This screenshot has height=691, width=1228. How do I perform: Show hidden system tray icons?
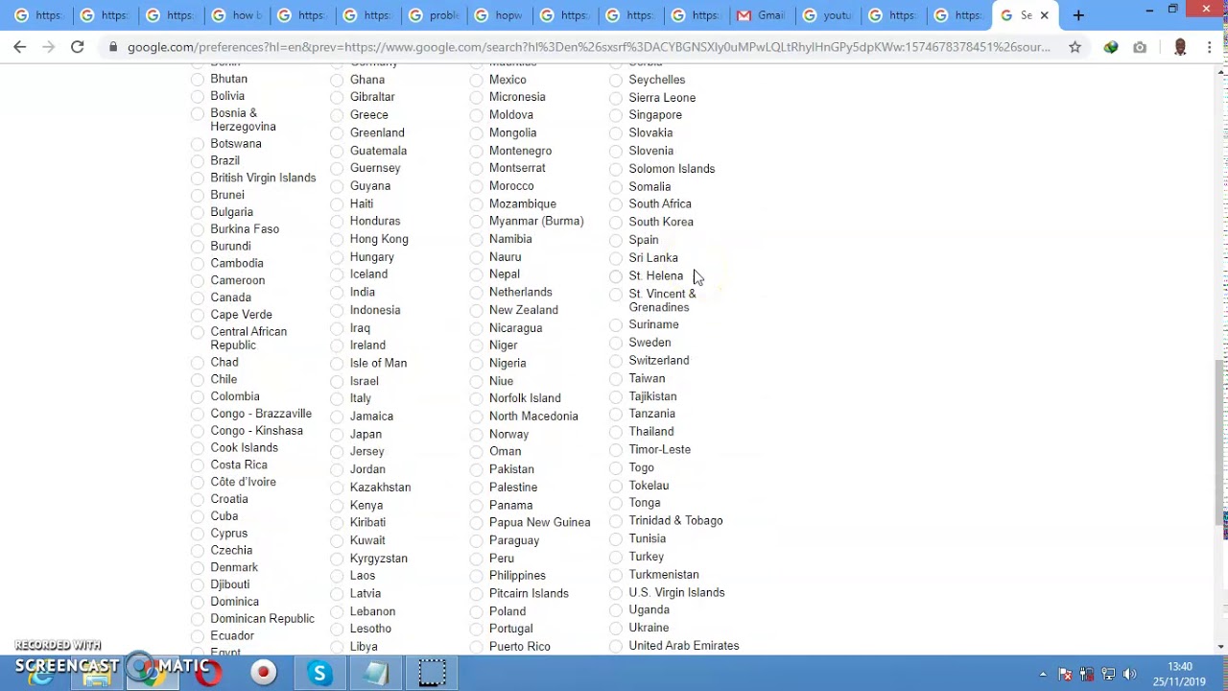click(1043, 674)
